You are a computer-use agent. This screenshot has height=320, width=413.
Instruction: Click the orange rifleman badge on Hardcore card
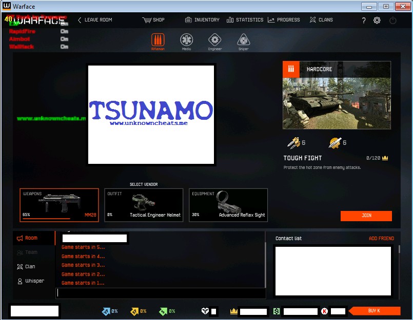click(291, 70)
